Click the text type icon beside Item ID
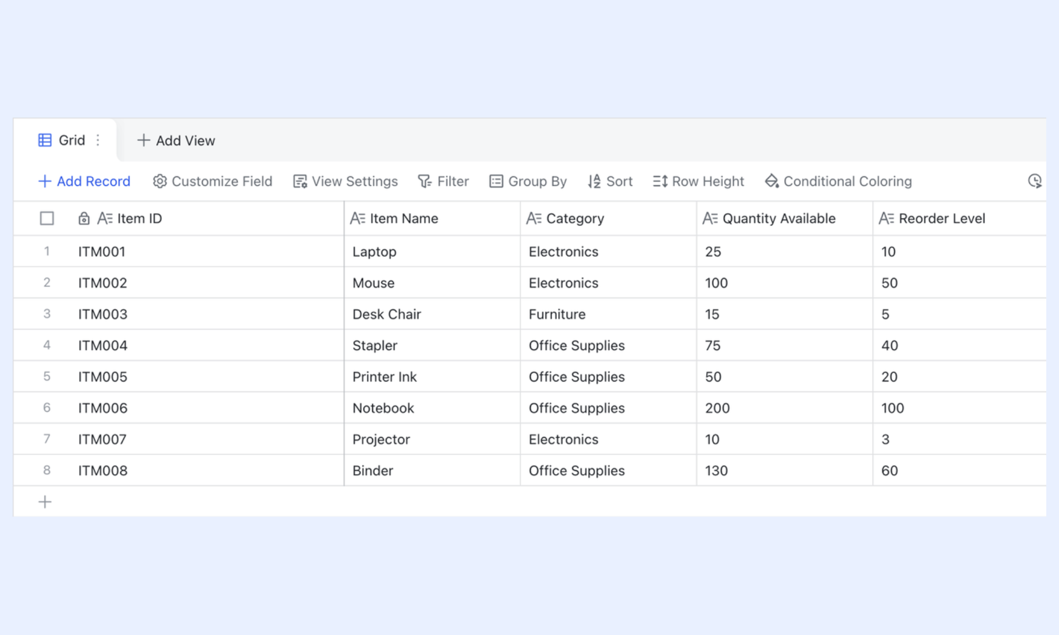 coord(105,219)
